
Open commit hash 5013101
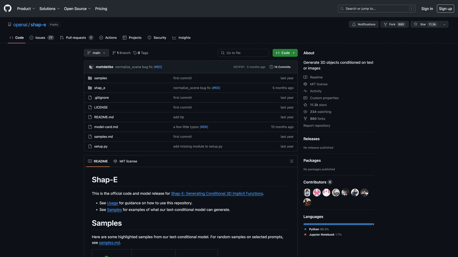(239, 67)
